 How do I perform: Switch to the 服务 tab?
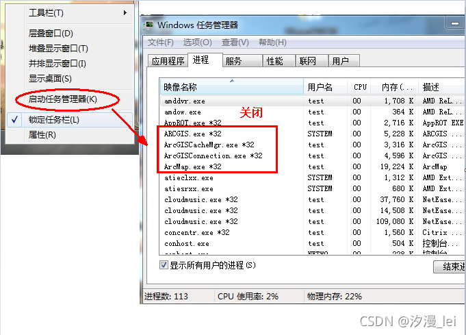(242, 61)
